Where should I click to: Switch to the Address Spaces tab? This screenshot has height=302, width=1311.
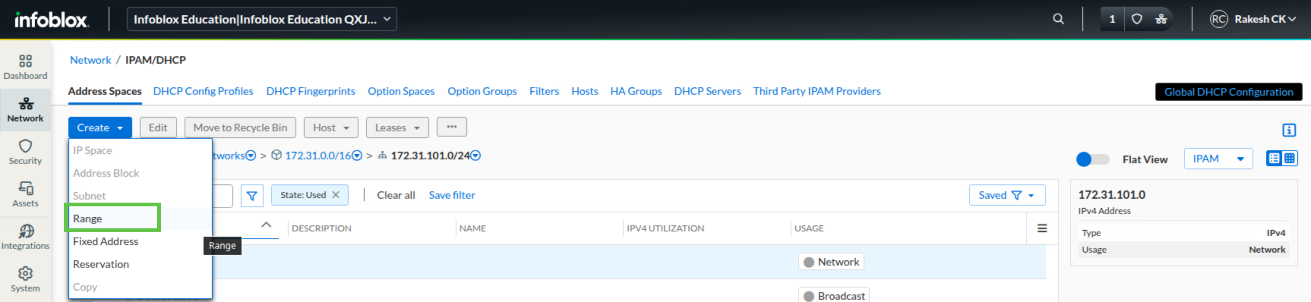coord(105,91)
